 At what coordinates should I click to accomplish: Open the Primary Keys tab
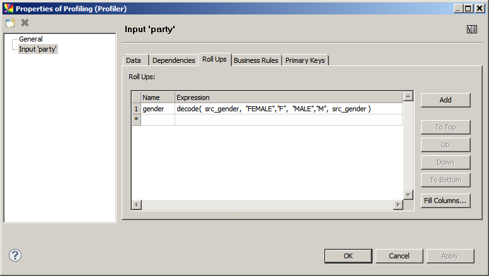pyautogui.click(x=305, y=60)
